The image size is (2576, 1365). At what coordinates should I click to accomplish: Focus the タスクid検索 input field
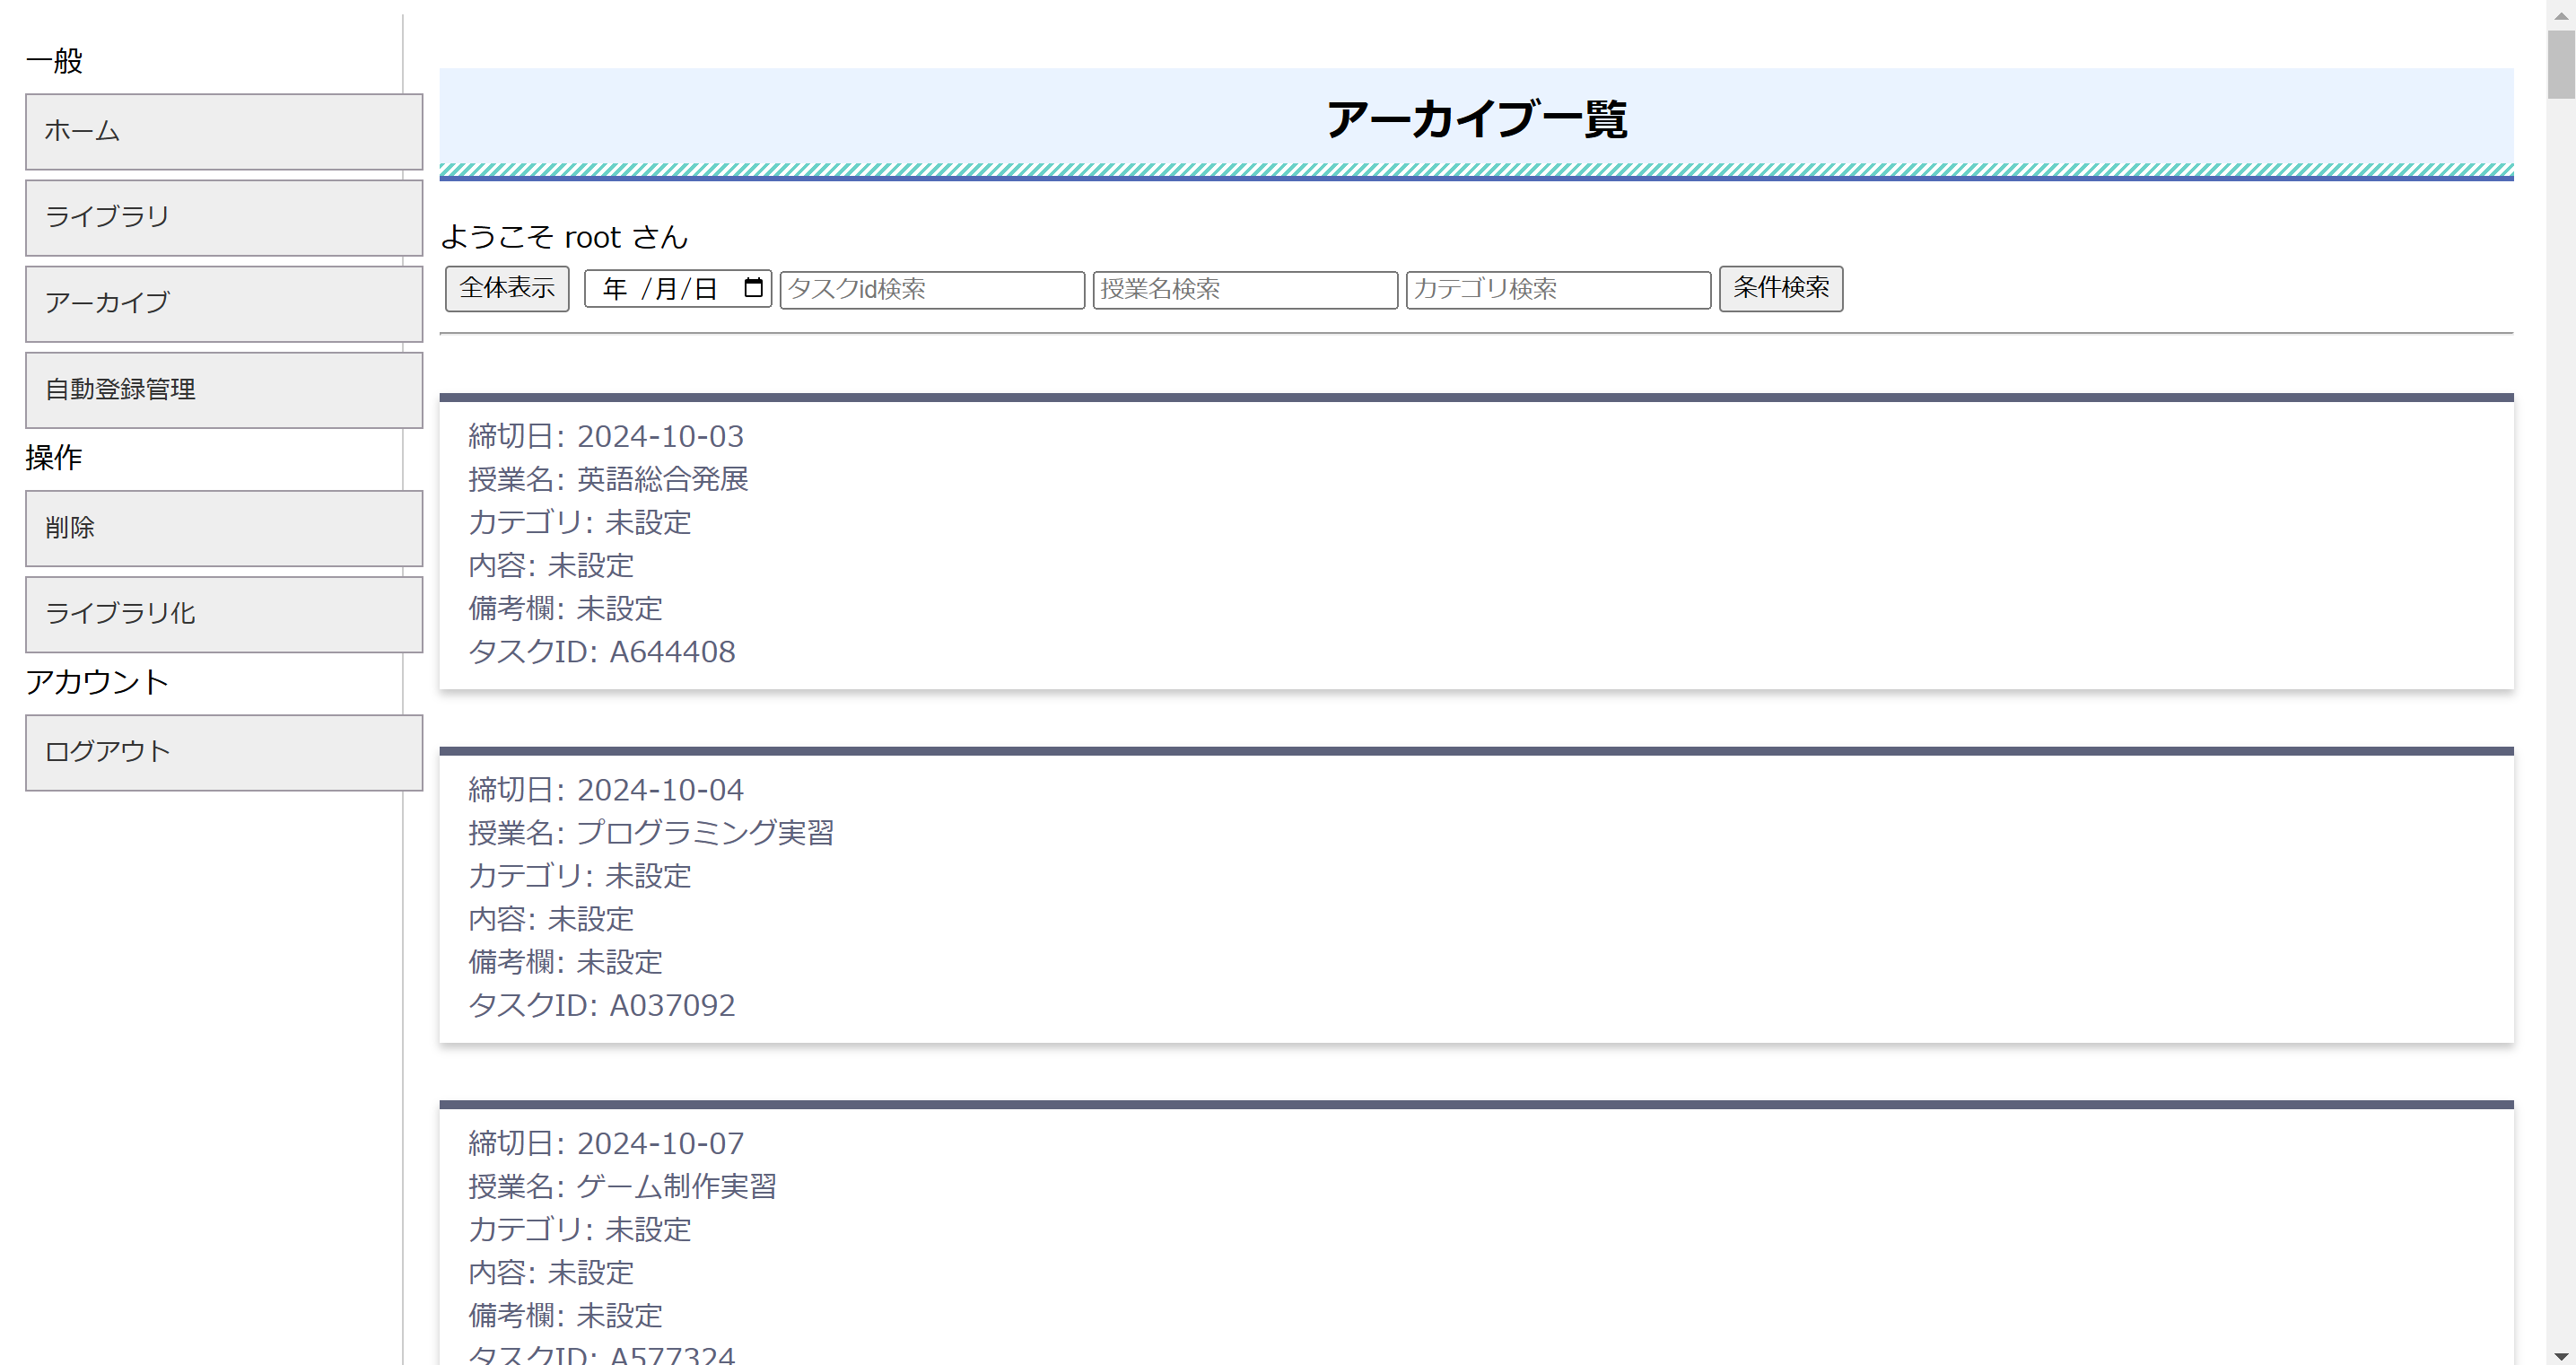coord(931,289)
